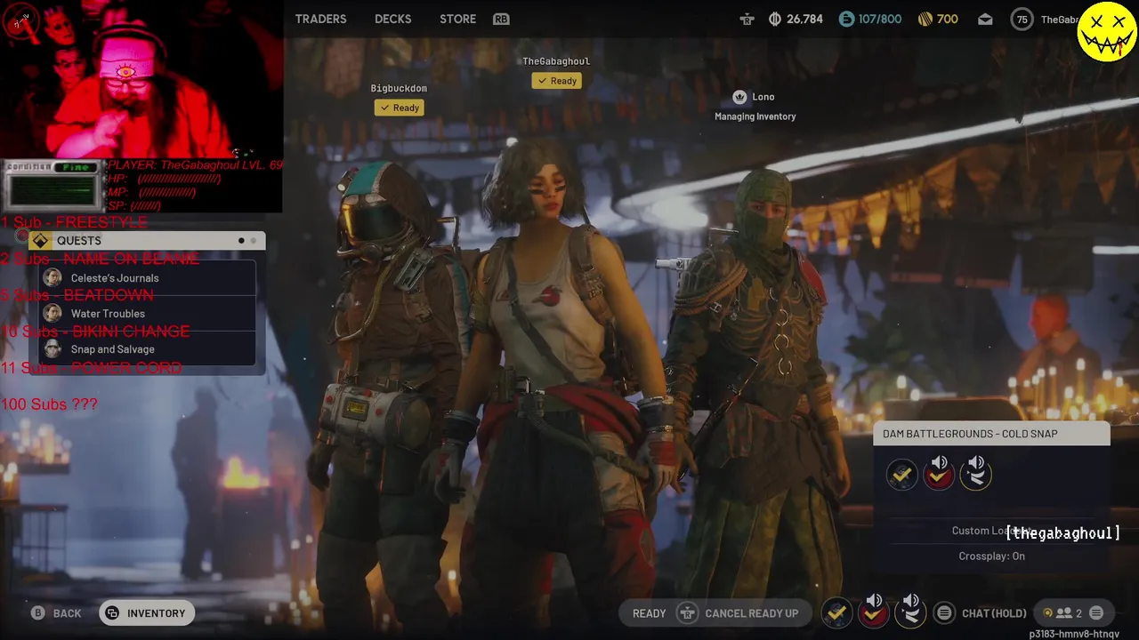Select the 107/800 token count
Image resolution: width=1139 pixels, height=640 pixels.
tap(879, 19)
